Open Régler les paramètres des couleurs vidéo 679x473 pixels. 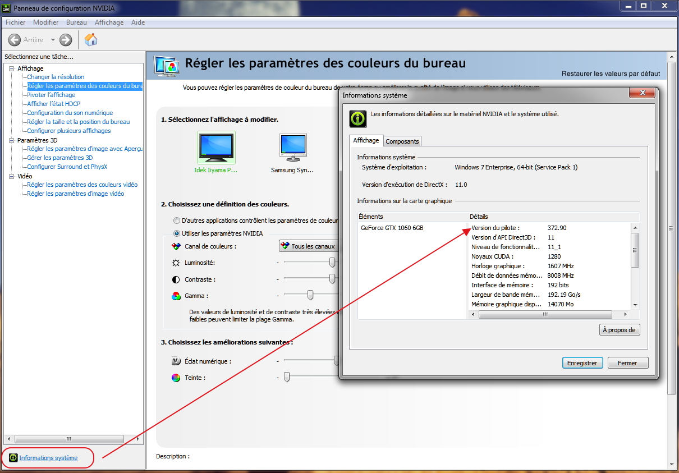click(82, 185)
